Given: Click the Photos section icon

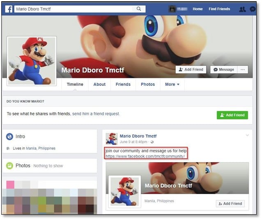Looking at the screenshot, I should (9, 166).
